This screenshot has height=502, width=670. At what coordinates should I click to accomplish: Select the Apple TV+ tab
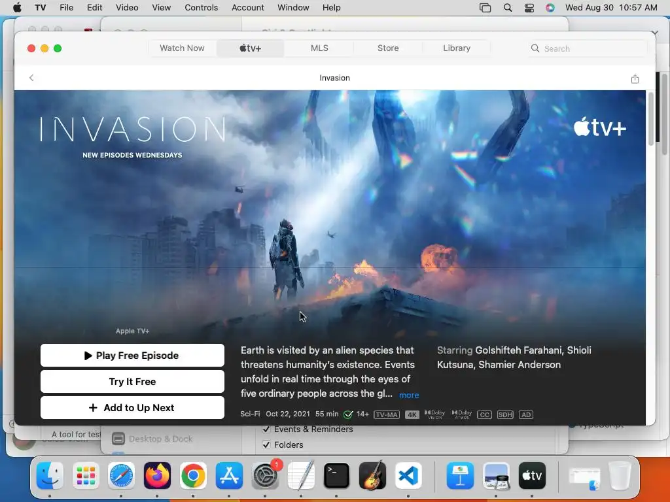click(x=250, y=48)
